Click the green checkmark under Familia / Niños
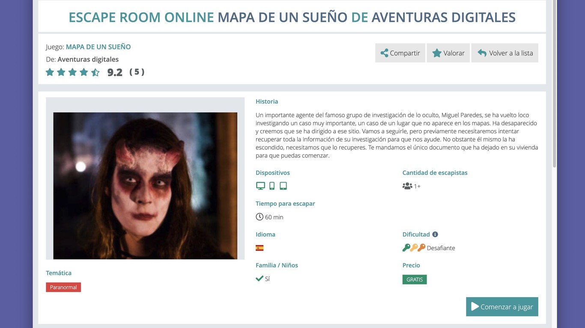The image size is (585, 328). [259, 278]
